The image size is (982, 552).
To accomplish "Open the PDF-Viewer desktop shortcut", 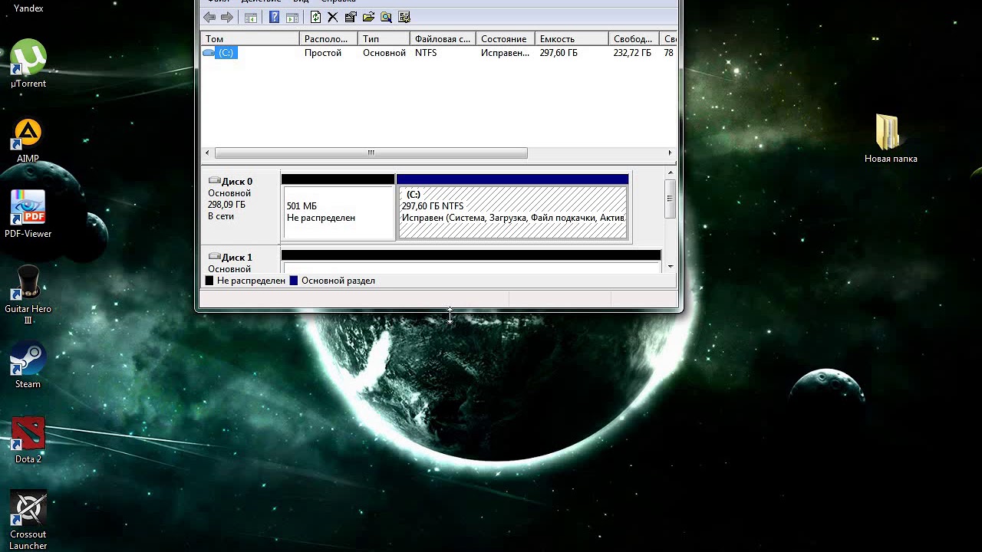I will click(x=28, y=215).
